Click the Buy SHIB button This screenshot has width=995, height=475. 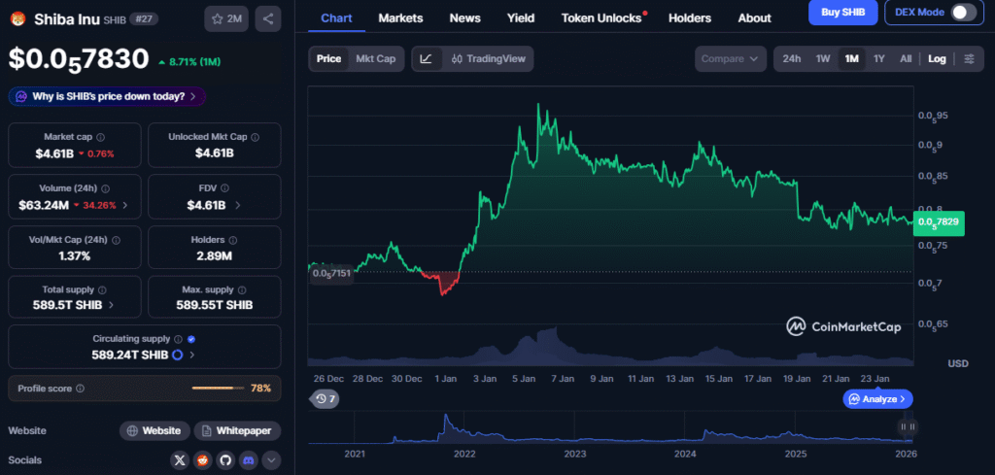click(x=842, y=12)
